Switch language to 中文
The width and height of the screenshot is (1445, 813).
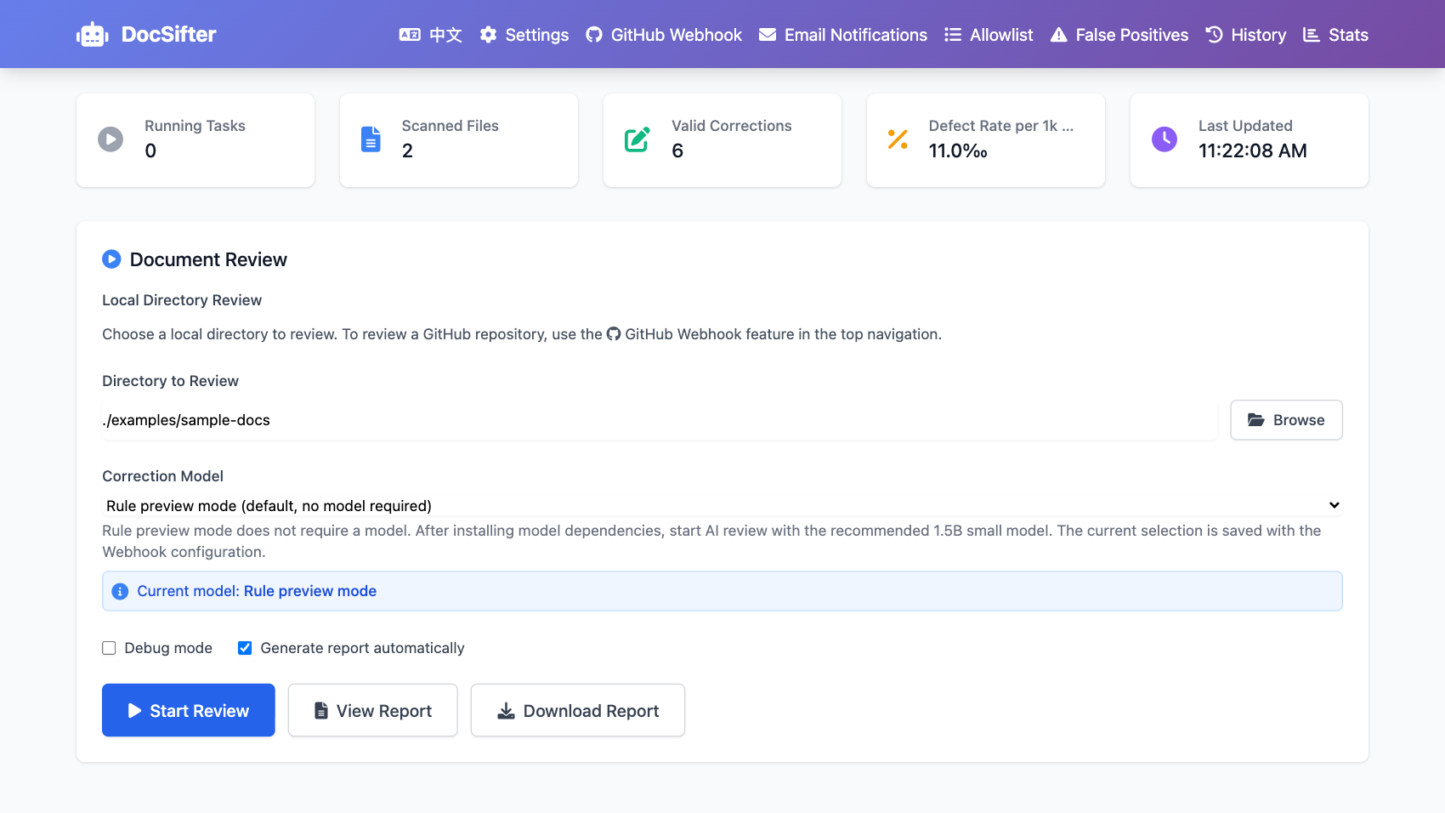click(431, 35)
